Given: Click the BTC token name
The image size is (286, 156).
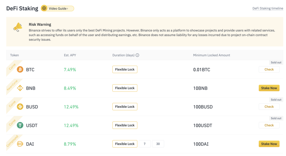Looking at the screenshot, I should point(30,70).
